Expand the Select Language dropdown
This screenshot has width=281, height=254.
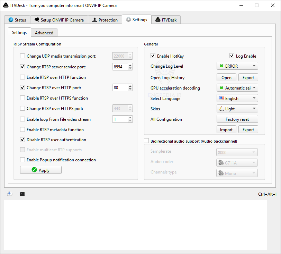click(237, 98)
